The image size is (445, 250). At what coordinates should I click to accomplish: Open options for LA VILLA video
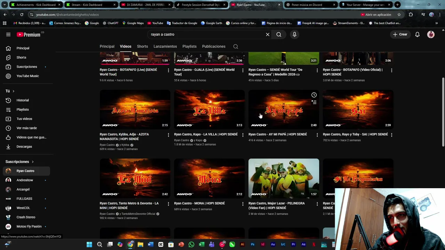243,135
